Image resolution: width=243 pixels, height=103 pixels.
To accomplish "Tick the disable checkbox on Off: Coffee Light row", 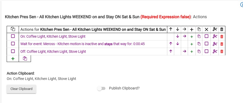I will coord(206,51).
